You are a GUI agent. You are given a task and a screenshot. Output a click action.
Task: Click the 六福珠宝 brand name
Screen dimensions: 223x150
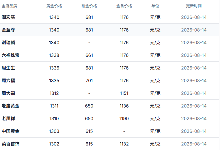[11, 55]
